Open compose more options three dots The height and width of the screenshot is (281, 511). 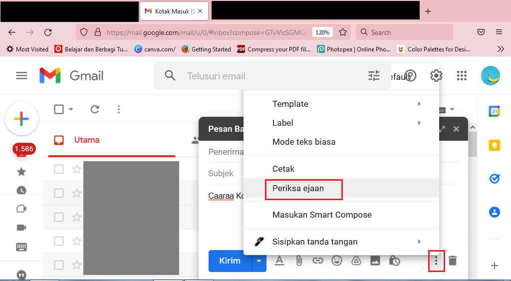436,261
